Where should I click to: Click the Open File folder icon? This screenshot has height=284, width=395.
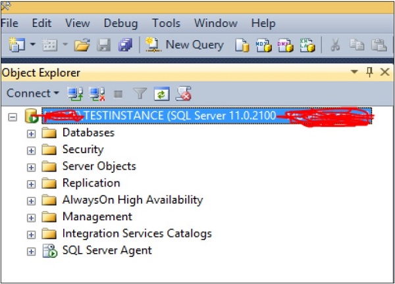click(x=82, y=45)
